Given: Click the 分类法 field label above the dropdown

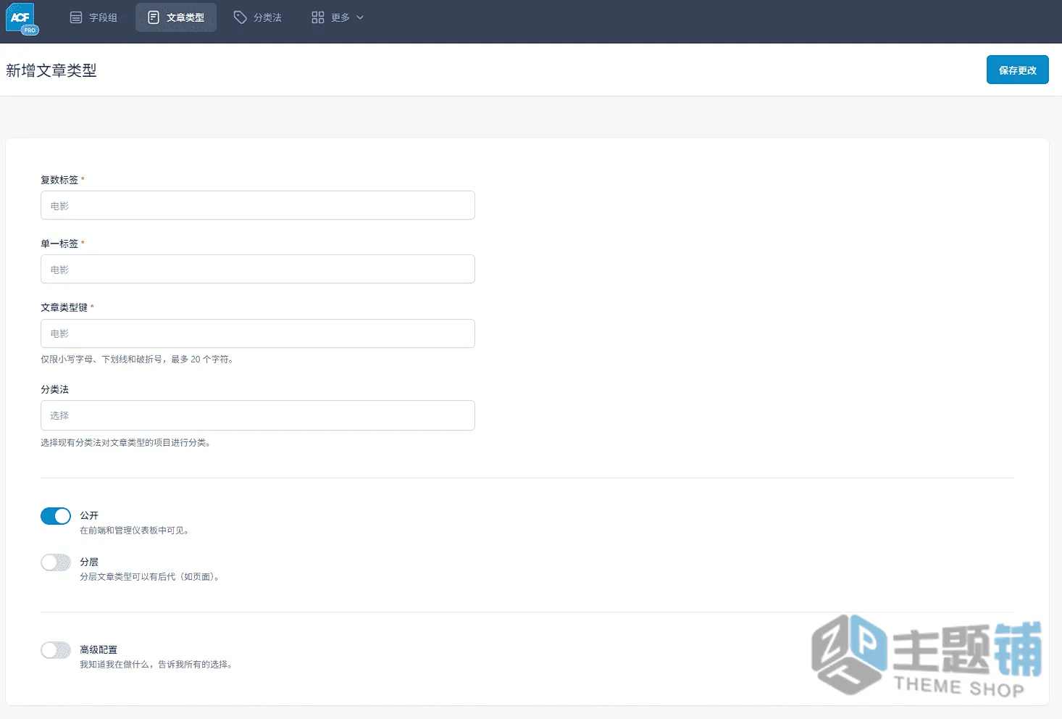Looking at the screenshot, I should click(54, 389).
